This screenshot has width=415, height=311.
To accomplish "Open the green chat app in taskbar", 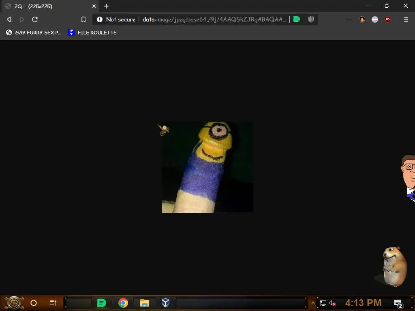I will (x=101, y=303).
